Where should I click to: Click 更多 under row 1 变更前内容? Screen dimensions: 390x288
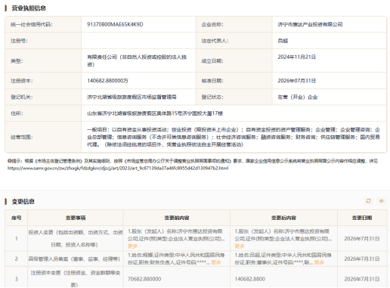coord(132,246)
